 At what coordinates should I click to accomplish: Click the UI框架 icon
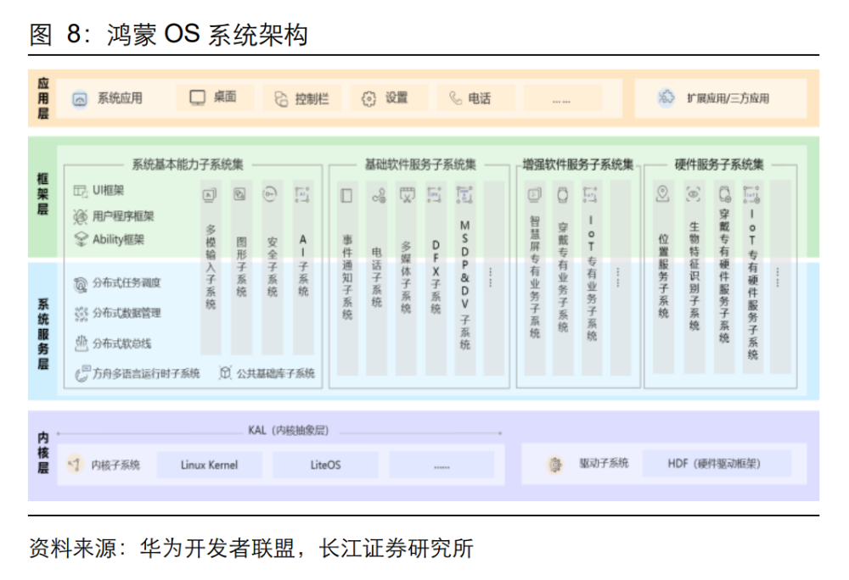(x=81, y=191)
